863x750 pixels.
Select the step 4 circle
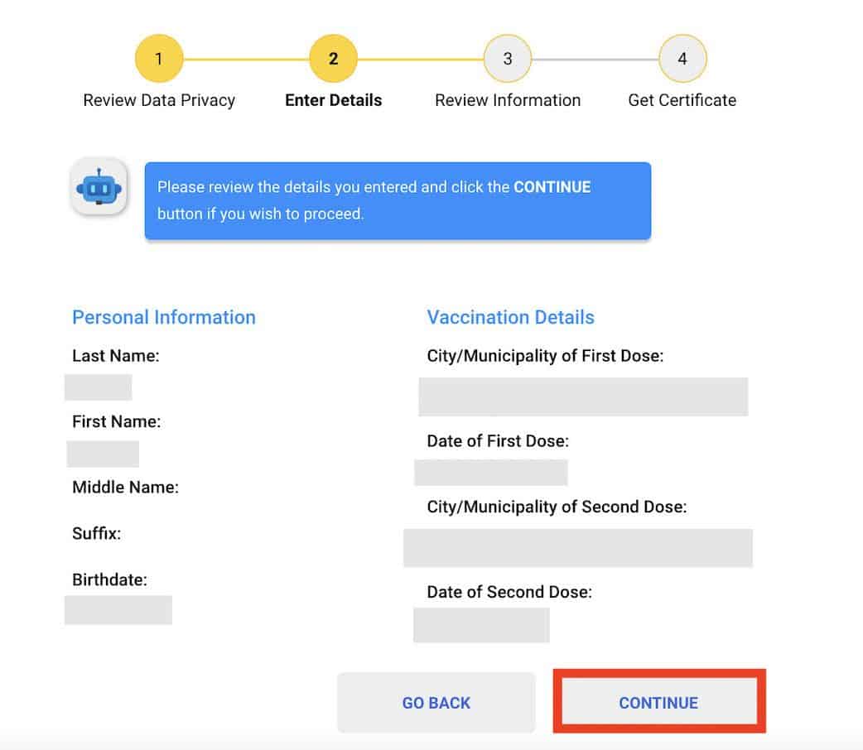(682, 59)
